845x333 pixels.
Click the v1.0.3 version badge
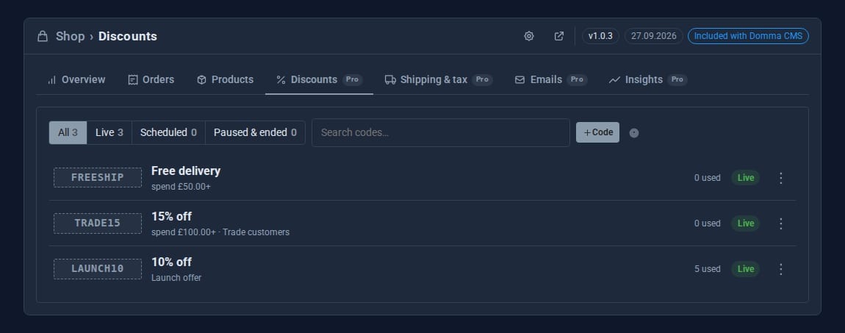(x=600, y=36)
